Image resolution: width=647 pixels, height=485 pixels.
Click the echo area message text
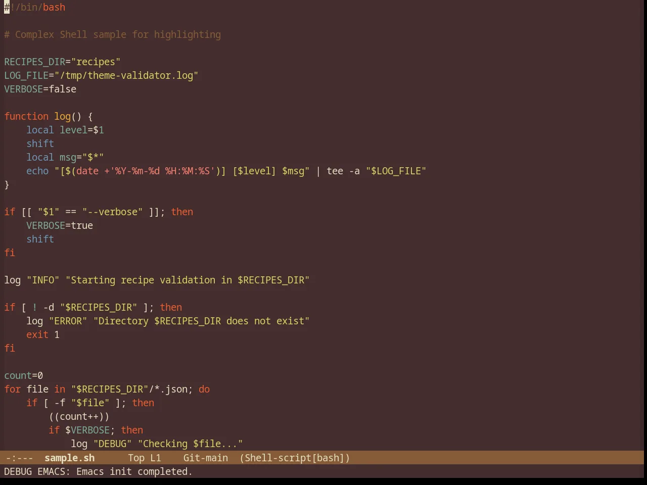click(98, 471)
